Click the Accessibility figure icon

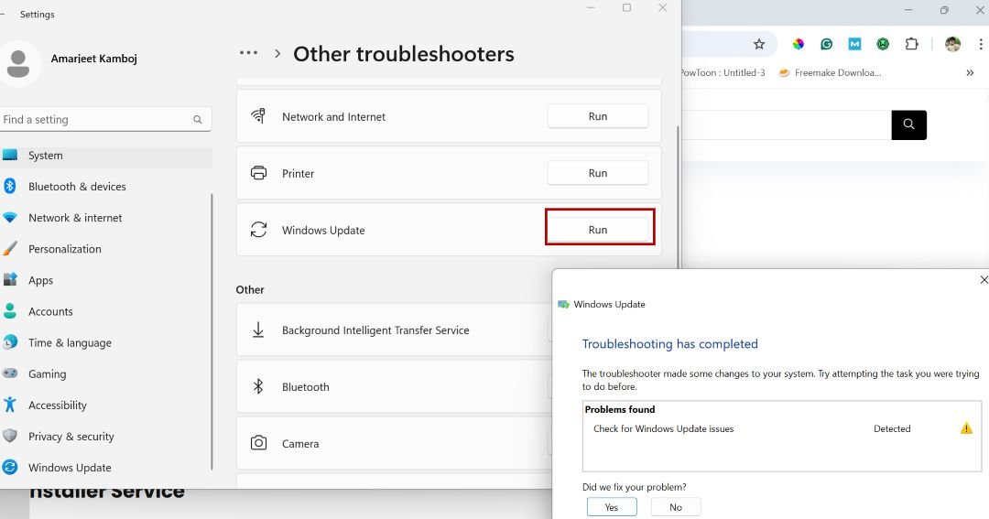coord(9,405)
